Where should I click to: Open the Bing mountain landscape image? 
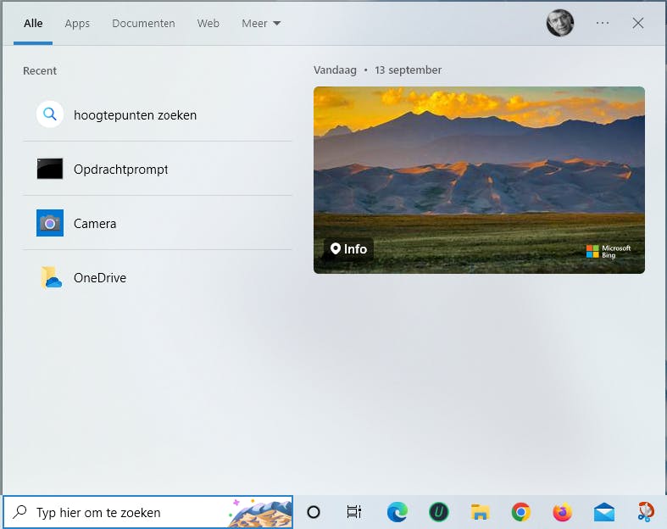pos(479,180)
